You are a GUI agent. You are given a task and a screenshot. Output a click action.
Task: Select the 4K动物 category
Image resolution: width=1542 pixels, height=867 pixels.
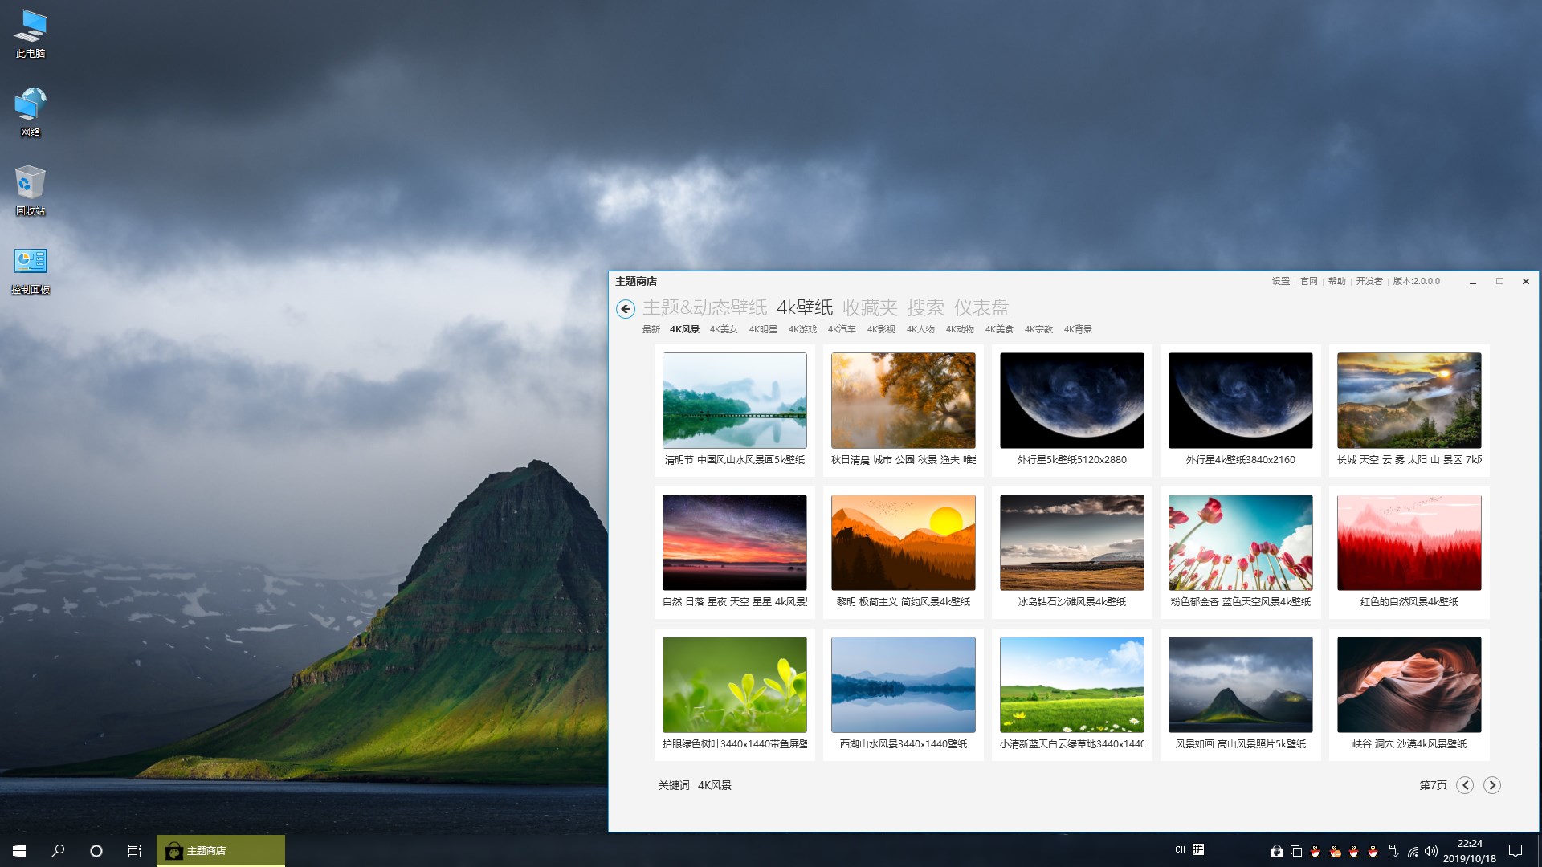click(960, 329)
